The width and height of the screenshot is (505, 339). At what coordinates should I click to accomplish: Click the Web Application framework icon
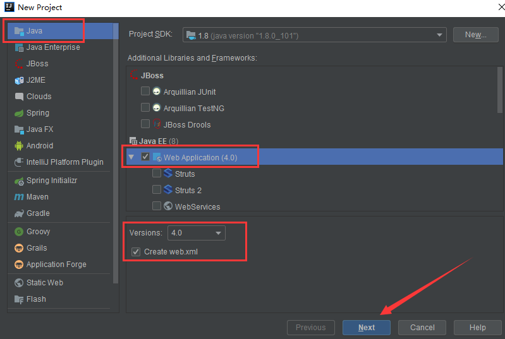[x=157, y=157]
